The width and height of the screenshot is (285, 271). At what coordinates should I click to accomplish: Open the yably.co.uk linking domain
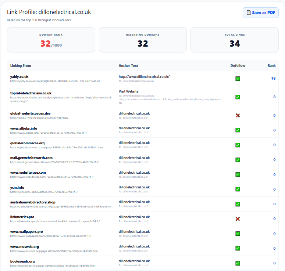point(19,77)
